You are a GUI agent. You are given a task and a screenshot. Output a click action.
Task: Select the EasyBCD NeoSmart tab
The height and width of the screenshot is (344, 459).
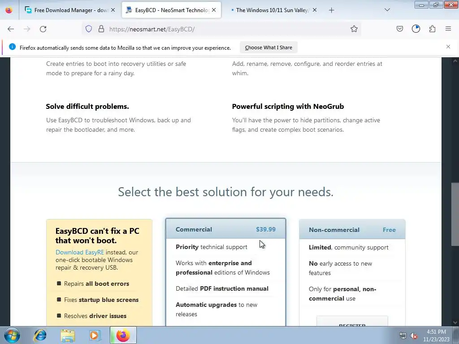(x=171, y=10)
